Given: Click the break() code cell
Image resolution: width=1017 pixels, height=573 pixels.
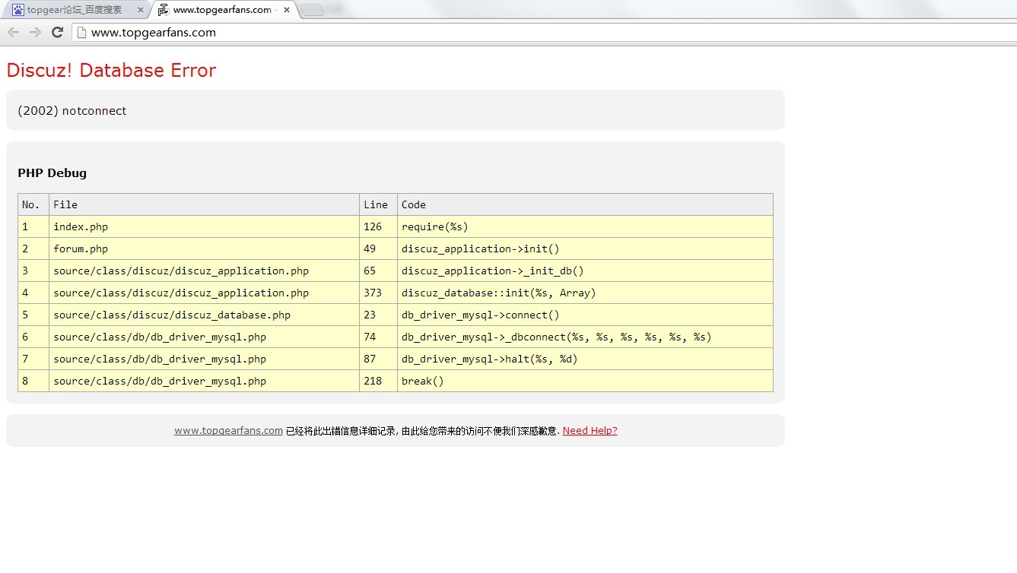Looking at the screenshot, I should click(x=585, y=381).
